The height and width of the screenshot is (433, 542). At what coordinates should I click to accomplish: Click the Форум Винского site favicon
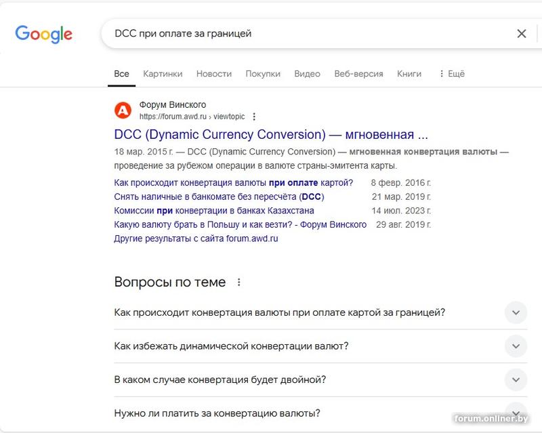(x=123, y=110)
